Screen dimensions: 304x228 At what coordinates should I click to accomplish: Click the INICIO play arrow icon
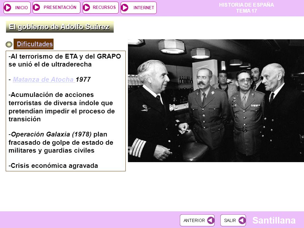[8, 8]
